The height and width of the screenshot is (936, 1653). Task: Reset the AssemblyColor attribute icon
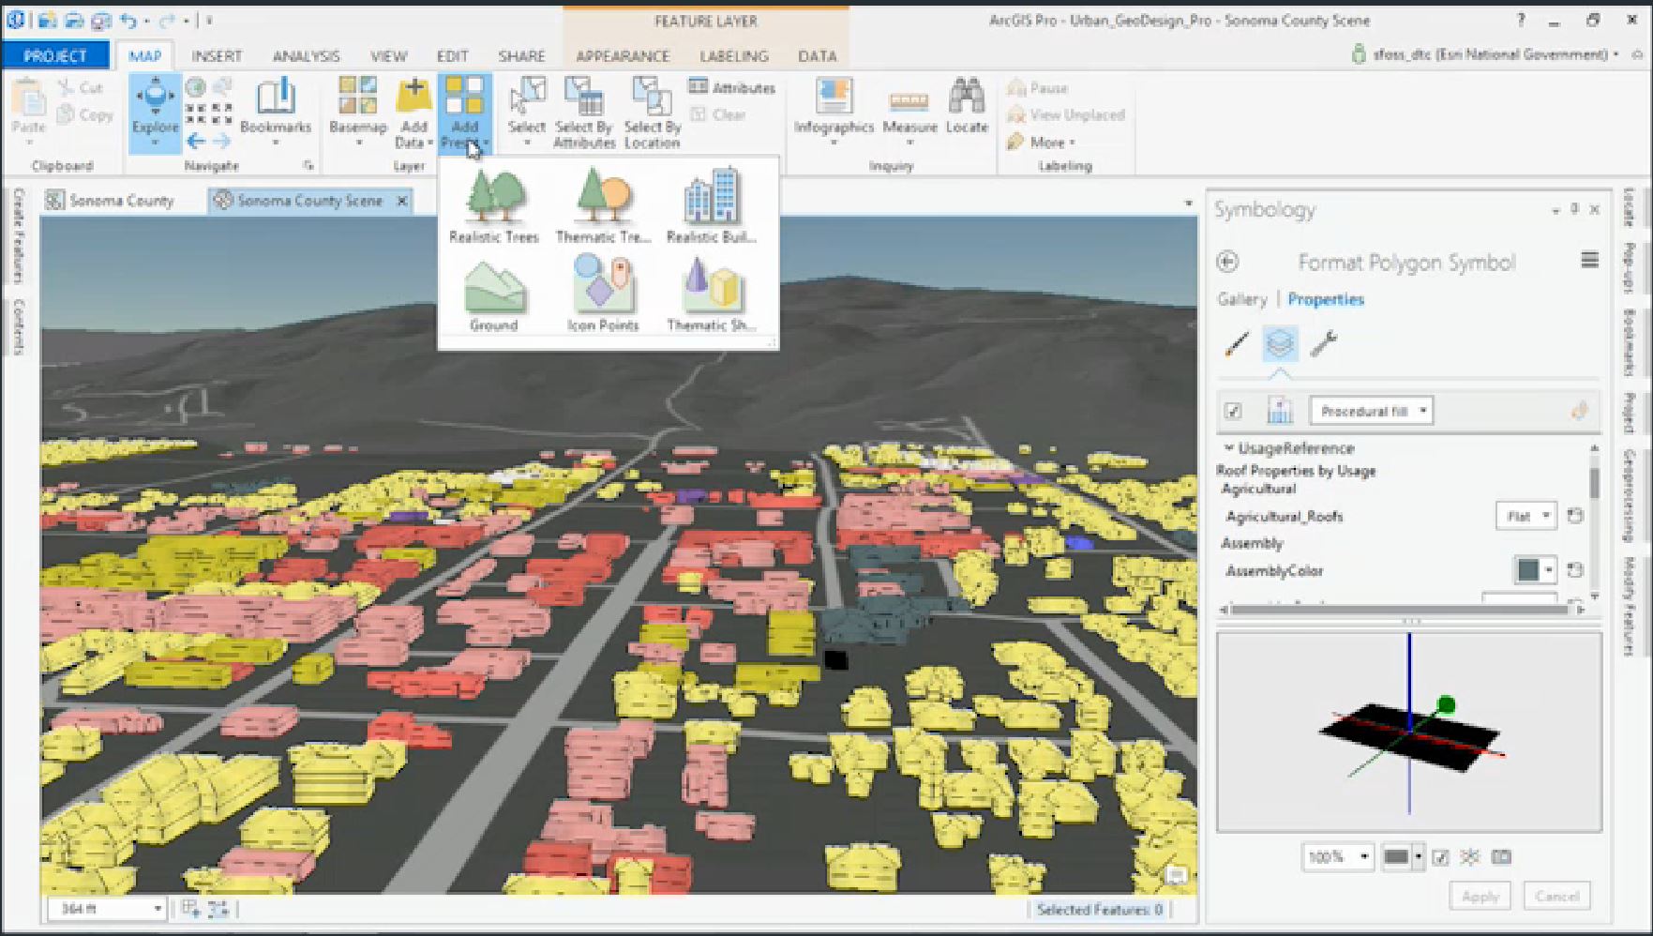click(1575, 570)
